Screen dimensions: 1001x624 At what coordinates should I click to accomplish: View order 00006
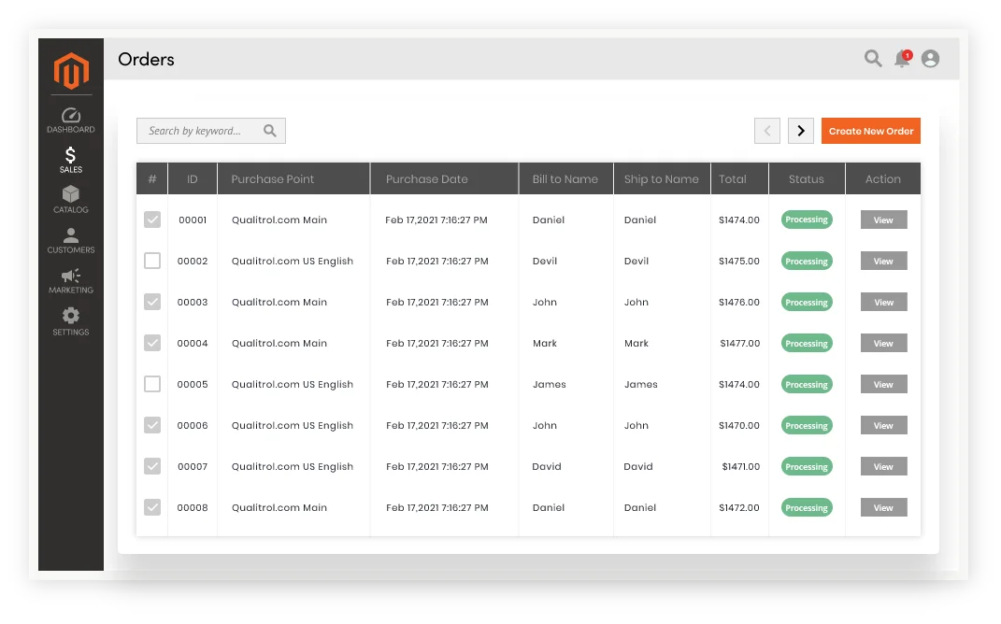pyautogui.click(x=883, y=426)
